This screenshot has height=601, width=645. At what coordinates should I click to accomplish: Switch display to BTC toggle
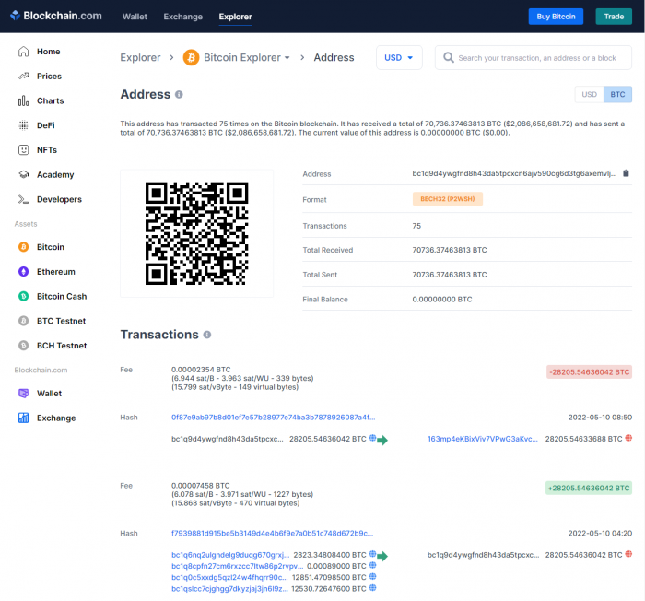pos(617,94)
